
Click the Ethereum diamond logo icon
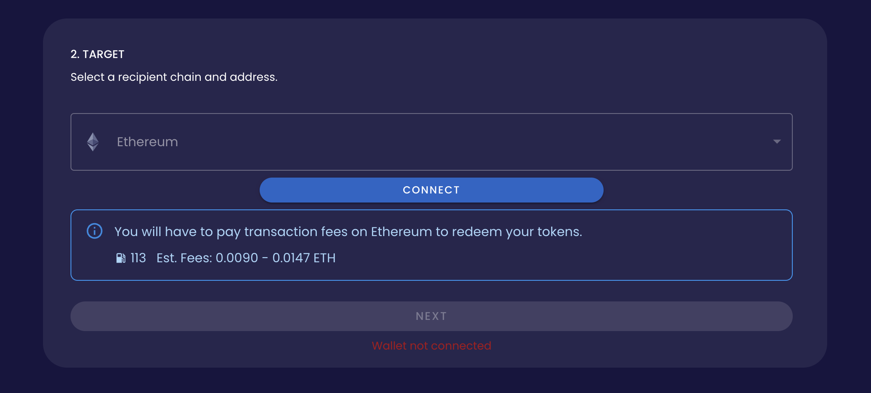click(x=93, y=142)
